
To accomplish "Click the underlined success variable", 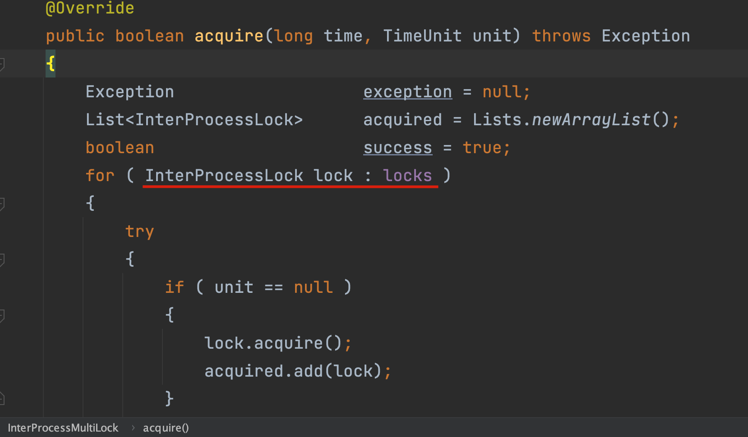I will pos(397,148).
